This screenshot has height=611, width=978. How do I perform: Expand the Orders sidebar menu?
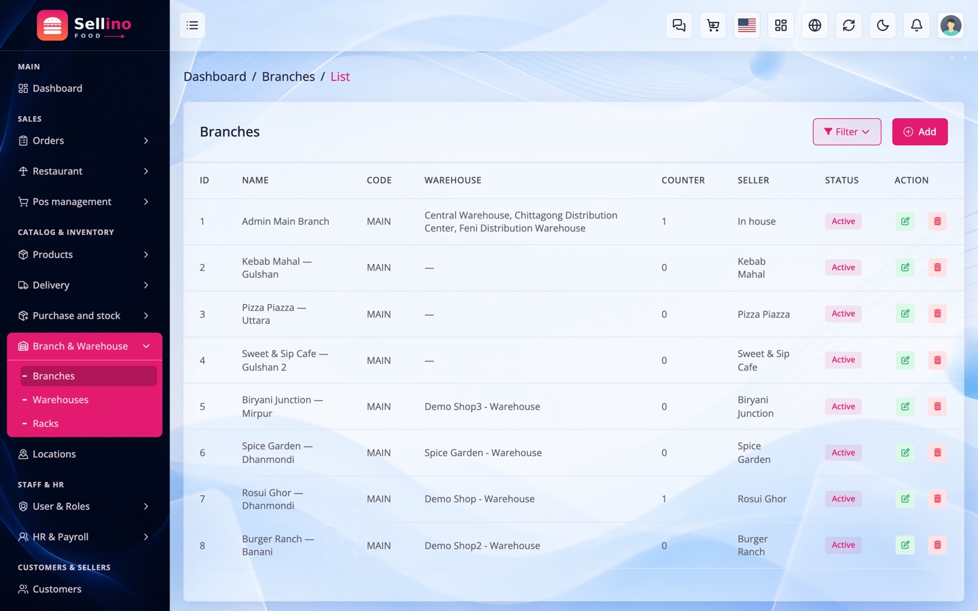pos(84,141)
